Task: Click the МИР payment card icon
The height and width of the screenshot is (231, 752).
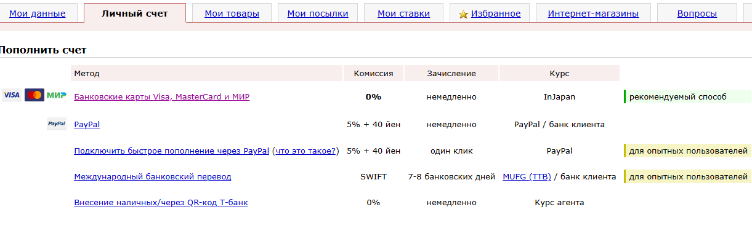Action: 57,95
